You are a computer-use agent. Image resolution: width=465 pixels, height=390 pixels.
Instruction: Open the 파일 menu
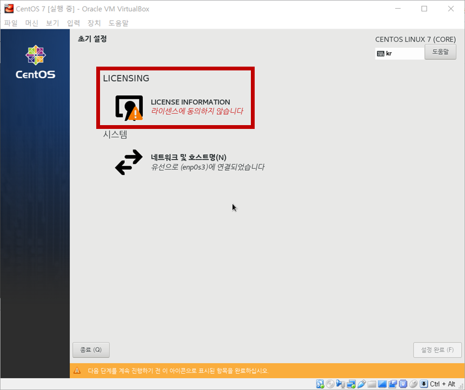point(11,23)
